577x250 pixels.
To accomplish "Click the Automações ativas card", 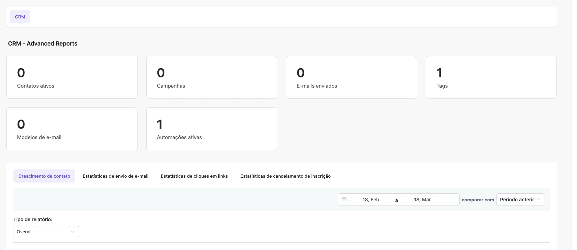I will click(212, 129).
